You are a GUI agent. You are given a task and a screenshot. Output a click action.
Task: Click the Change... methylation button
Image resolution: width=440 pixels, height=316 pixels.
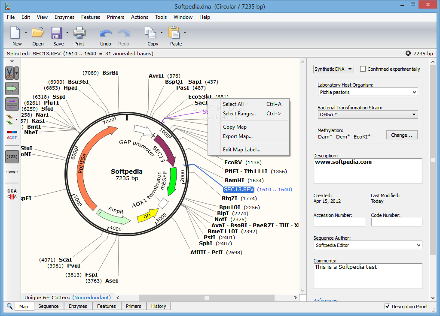[402, 135]
